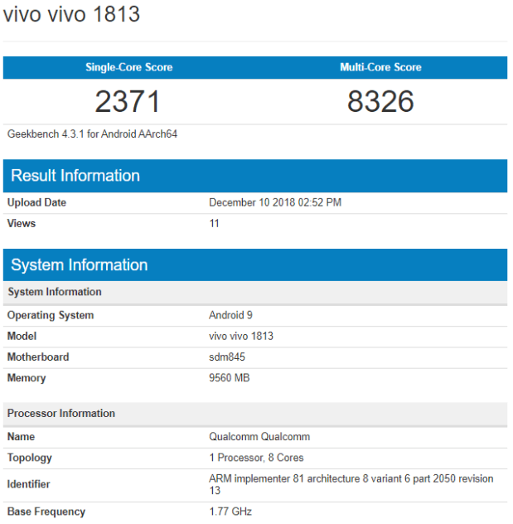Click the Operating System label

pos(51,315)
